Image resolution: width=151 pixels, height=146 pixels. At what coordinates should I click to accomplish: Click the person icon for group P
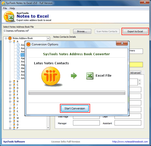(14, 128)
